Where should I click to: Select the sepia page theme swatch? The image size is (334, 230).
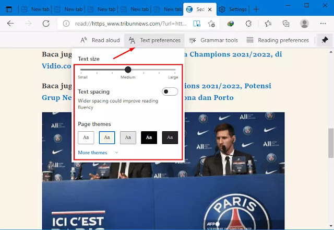[107, 137]
